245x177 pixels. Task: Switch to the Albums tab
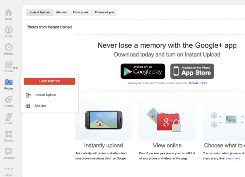click(x=61, y=12)
